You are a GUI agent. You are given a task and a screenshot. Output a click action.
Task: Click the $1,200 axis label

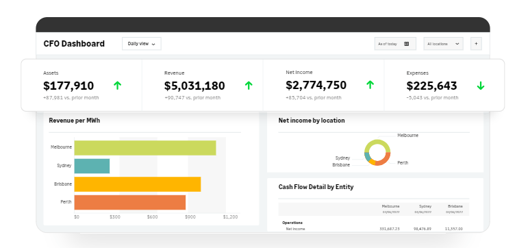click(230, 217)
